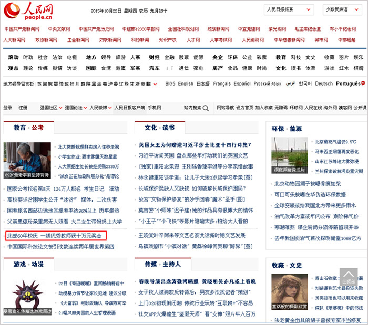Open the Português language edition
The height and width of the screenshot is (325, 368).
[348, 83]
